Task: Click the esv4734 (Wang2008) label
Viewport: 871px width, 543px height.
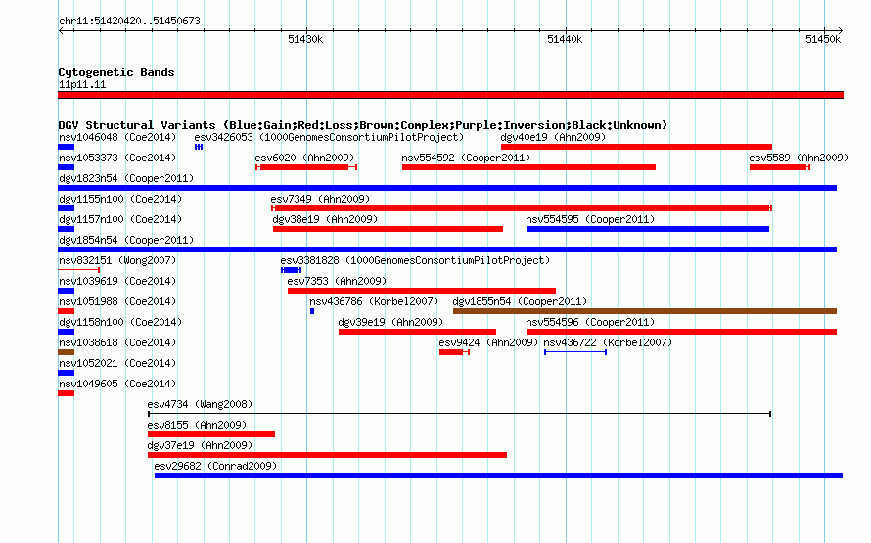Action: point(200,404)
